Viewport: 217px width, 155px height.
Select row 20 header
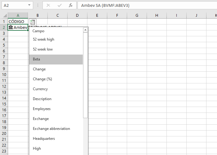(x=4, y=134)
